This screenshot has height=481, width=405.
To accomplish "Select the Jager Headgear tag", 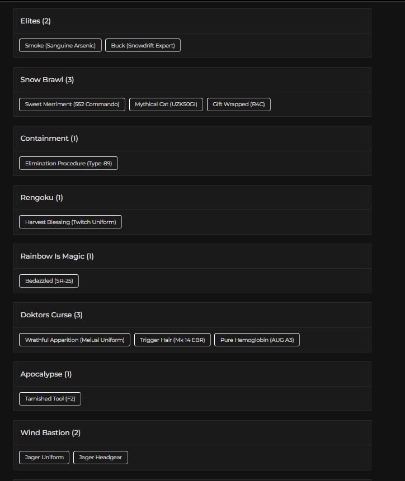I will [x=100, y=458].
